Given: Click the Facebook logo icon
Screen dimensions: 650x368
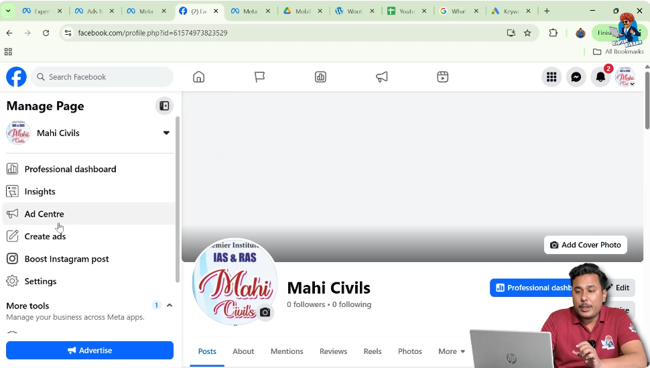Looking at the screenshot, I should click(16, 77).
